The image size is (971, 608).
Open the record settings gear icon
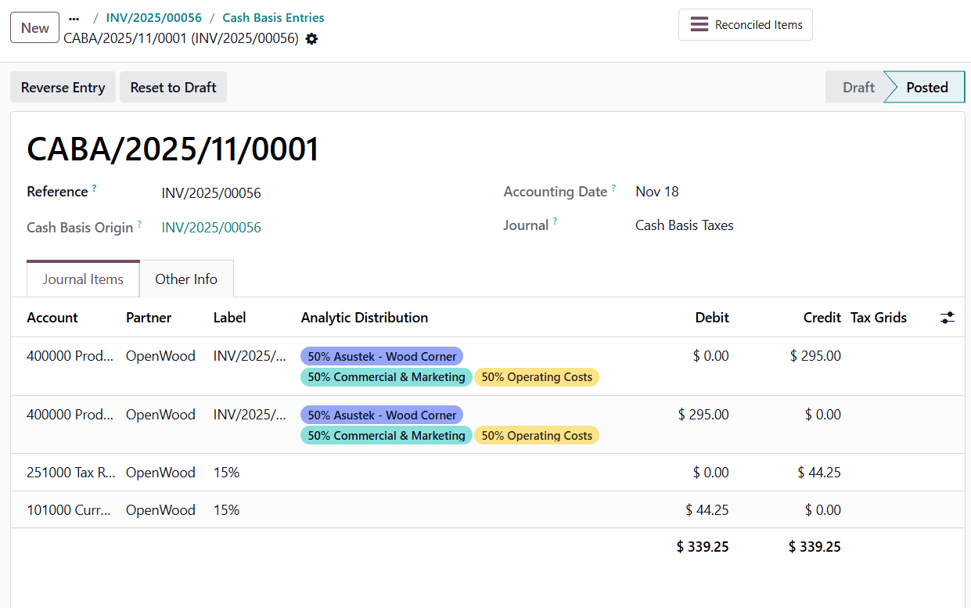(311, 38)
